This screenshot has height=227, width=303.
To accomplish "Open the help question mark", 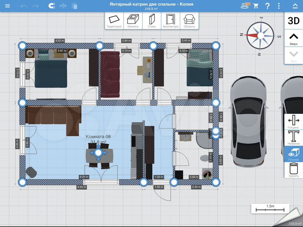I will pos(268,6).
